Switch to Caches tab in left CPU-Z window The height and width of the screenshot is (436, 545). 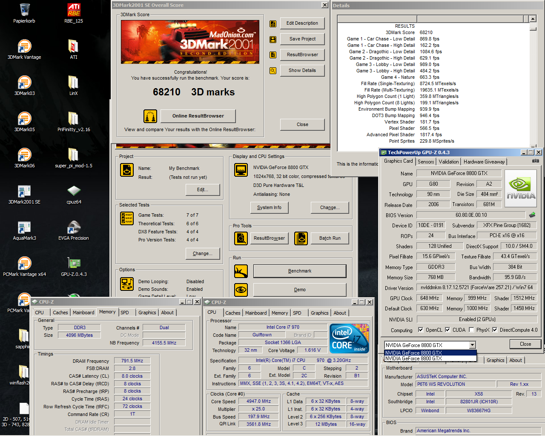(x=60, y=313)
